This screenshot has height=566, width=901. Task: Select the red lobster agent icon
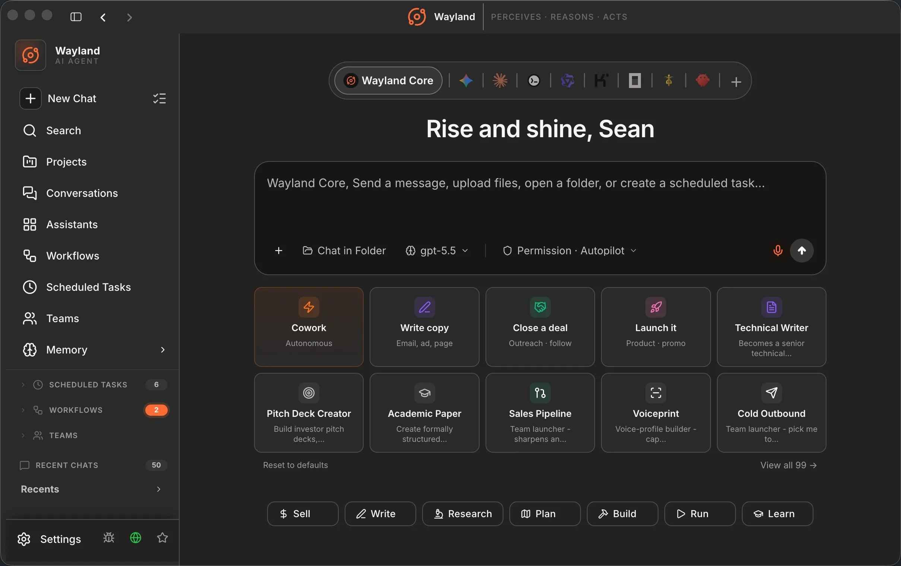(x=702, y=81)
